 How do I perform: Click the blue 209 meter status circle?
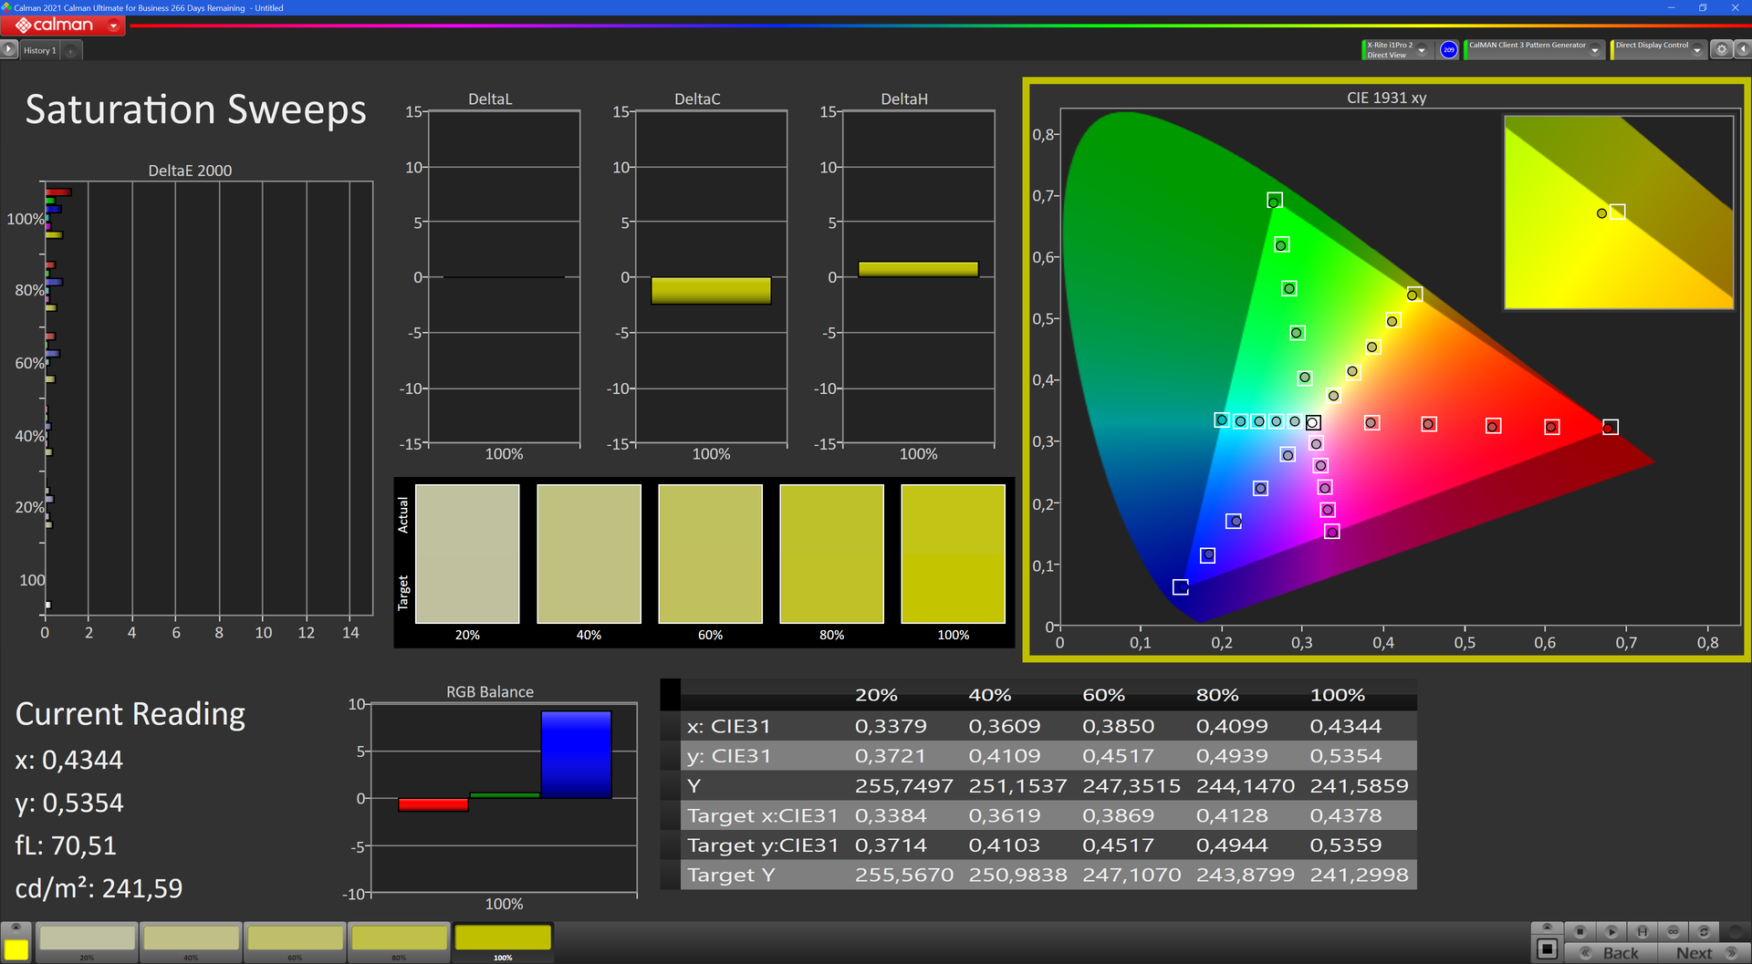pos(1448,50)
